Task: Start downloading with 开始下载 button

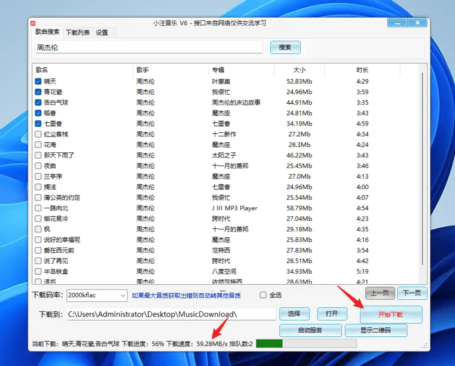Action: [391, 315]
